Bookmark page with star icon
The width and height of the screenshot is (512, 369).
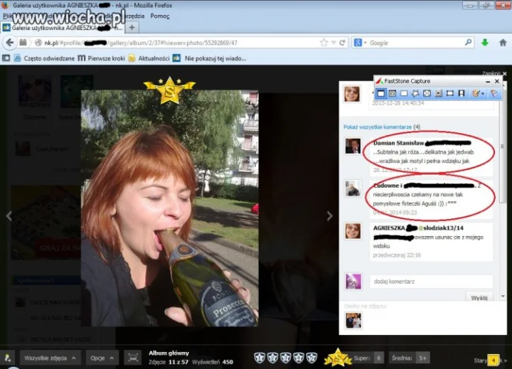(324, 43)
